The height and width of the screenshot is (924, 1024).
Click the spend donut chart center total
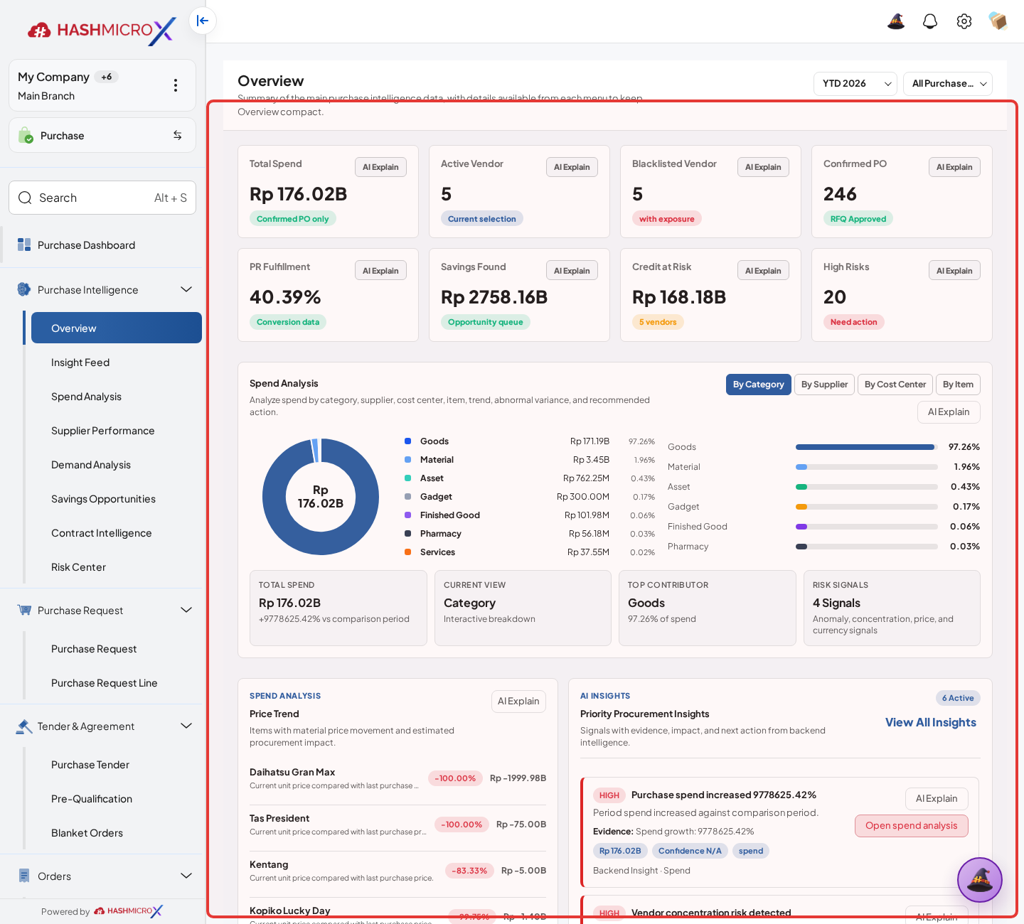(x=321, y=497)
